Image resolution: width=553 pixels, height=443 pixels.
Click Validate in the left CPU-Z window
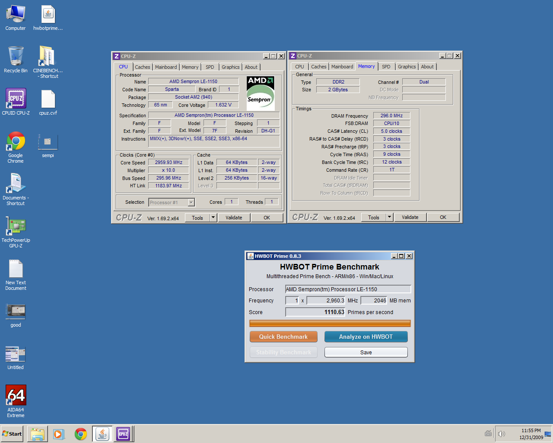234,218
